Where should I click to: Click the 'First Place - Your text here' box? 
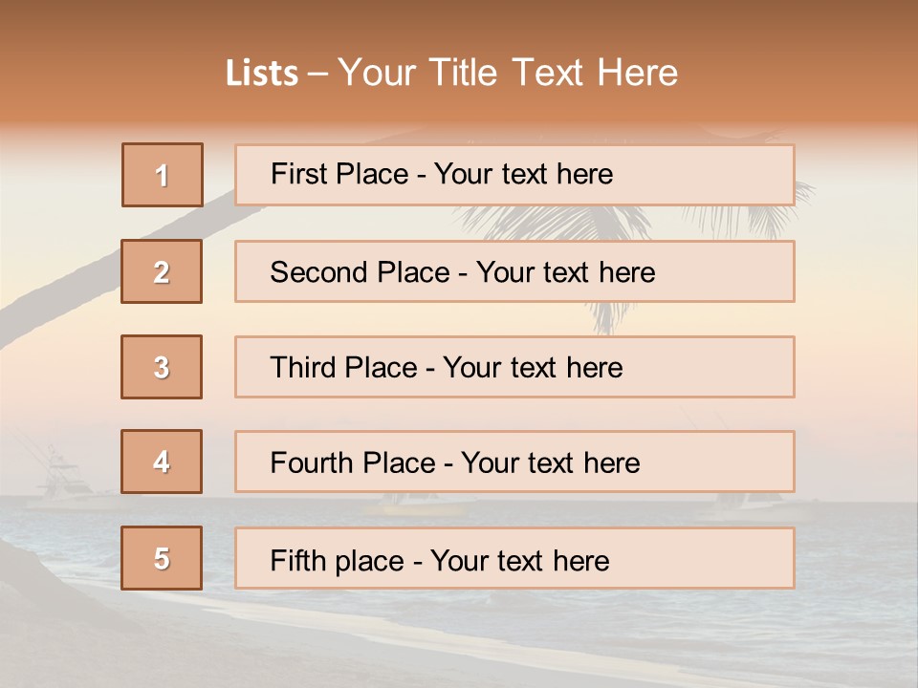[x=514, y=175]
